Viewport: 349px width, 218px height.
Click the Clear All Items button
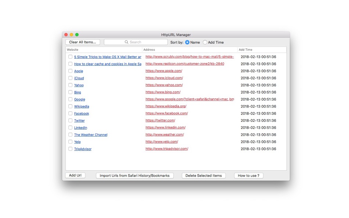click(x=83, y=42)
